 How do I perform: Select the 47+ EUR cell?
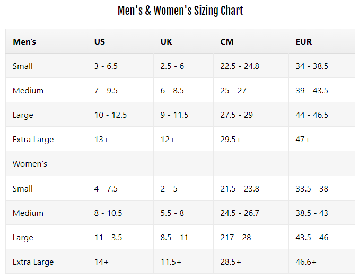(303, 140)
